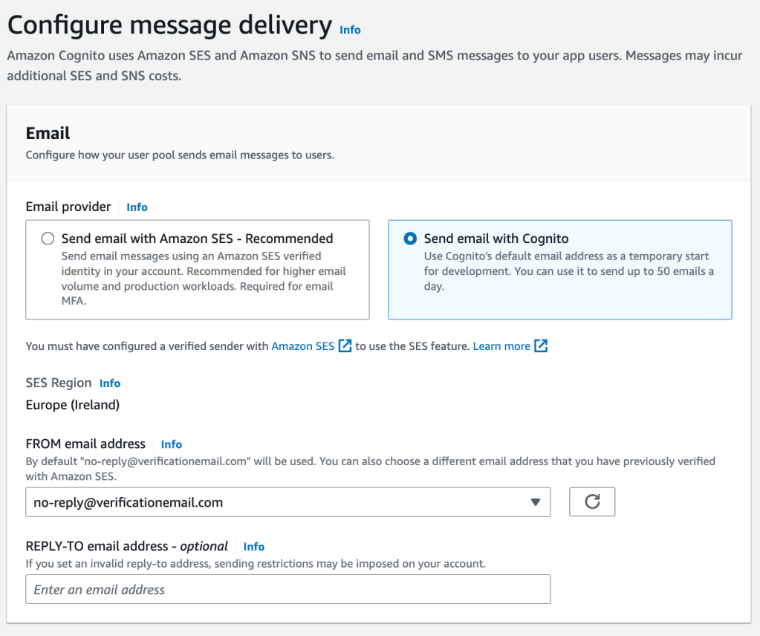
Task: Focus the Enter an email address field
Action: (x=288, y=589)
